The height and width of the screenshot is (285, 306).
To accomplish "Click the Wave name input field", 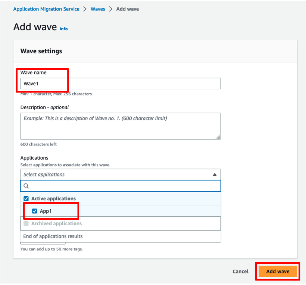I will coord(121,84).
